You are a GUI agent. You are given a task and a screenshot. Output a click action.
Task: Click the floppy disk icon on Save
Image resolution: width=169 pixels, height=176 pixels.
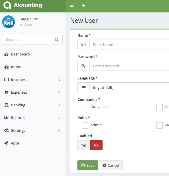(x=83, y=165)
